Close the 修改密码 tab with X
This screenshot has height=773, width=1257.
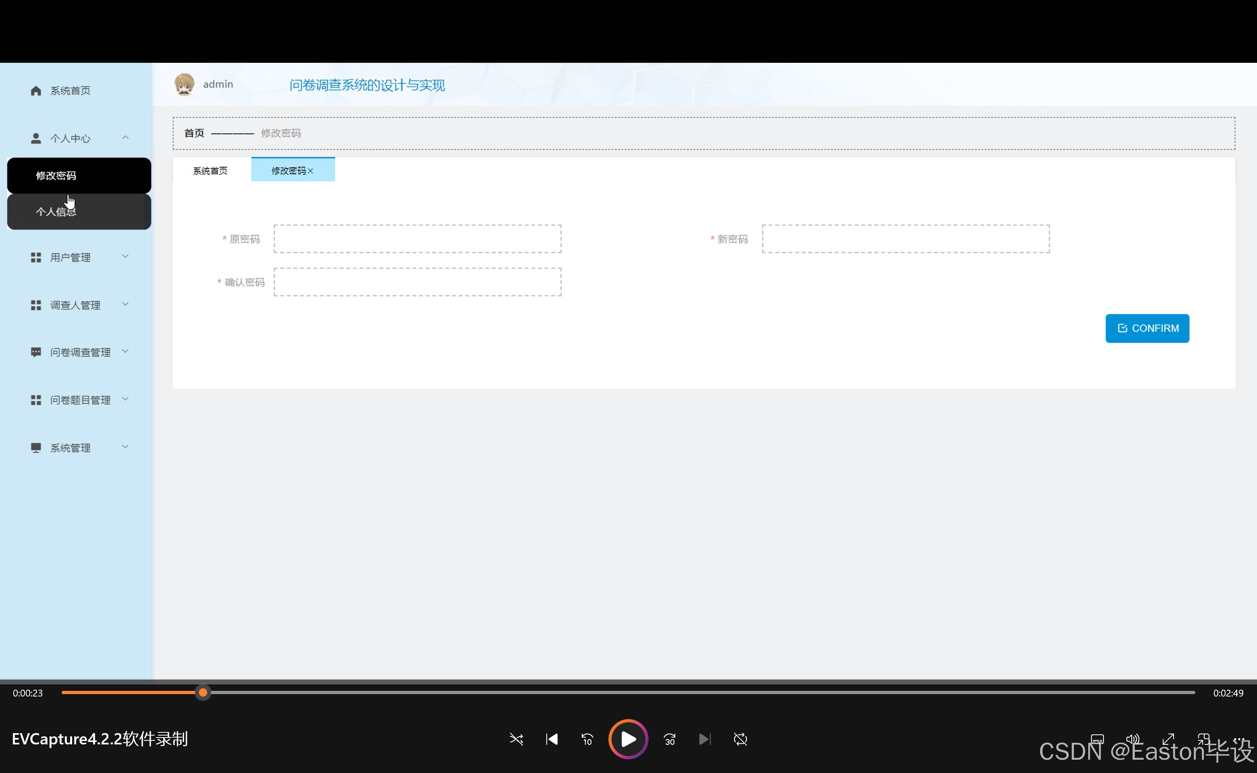point(311,171)
